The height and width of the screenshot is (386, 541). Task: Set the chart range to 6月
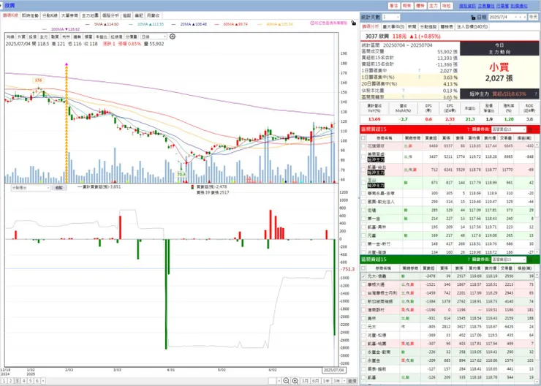(x=315, y=381)
